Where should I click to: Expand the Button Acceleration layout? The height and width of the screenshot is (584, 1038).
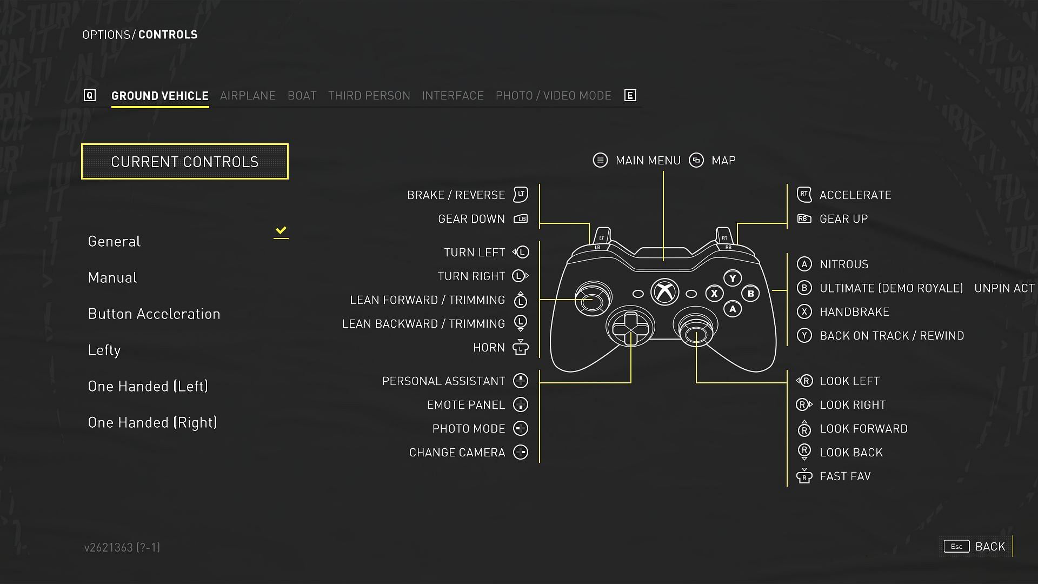pos(154,314)
